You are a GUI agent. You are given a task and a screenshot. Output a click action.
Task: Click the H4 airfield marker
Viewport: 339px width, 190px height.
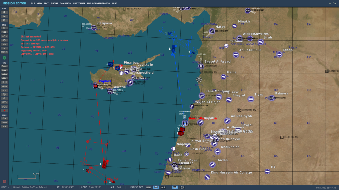coord(267,172)
